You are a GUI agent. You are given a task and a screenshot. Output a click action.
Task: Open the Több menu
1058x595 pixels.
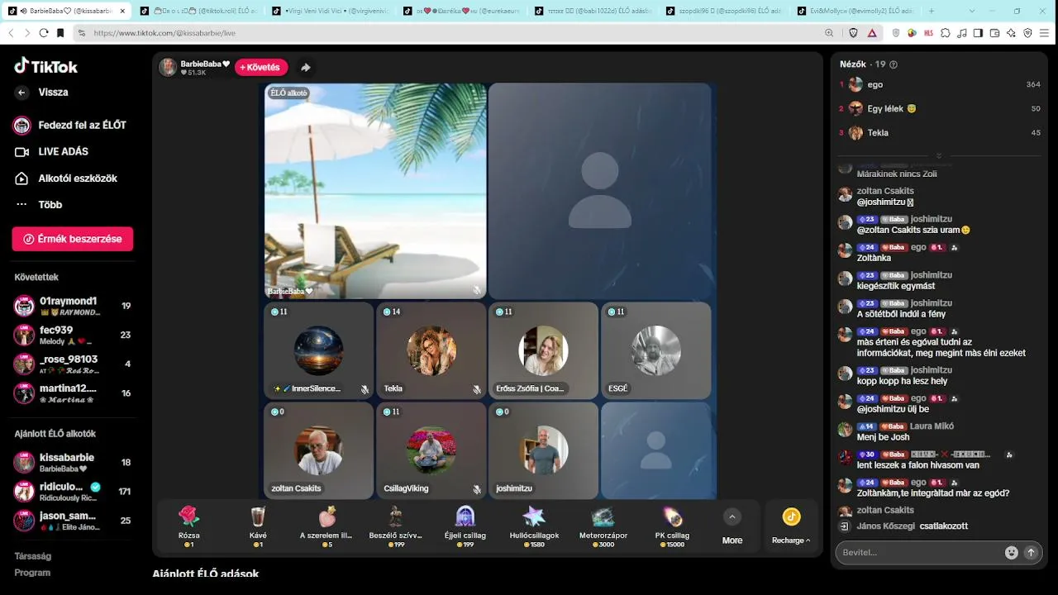[39, 205]
